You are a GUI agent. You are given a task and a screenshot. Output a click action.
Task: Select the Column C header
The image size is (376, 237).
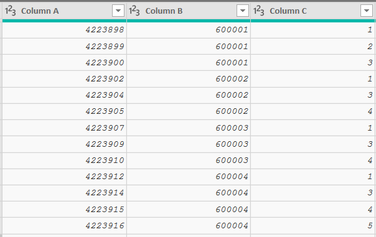coord(313,11)
